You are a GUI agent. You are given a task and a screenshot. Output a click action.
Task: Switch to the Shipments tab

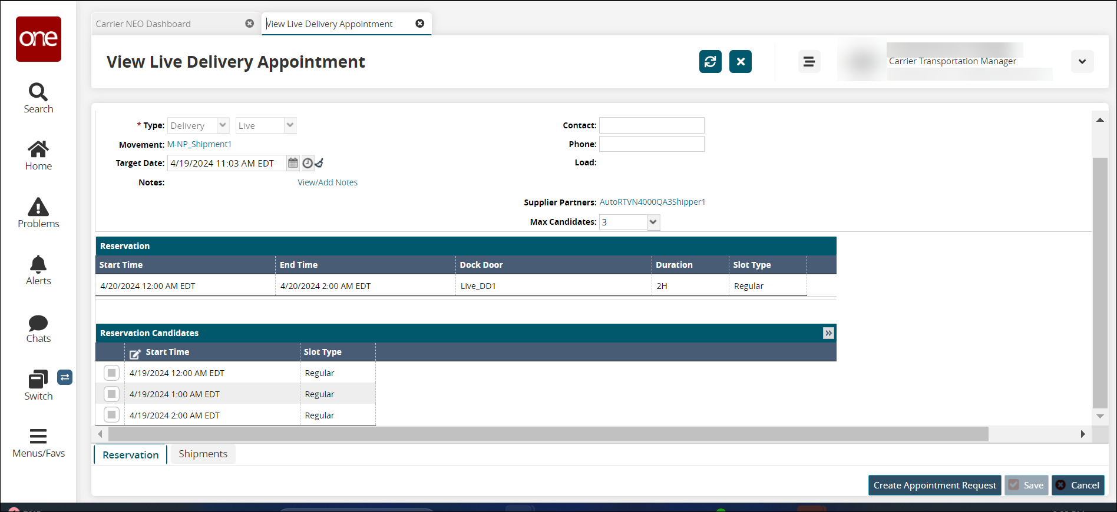click(x=203, y=454)
